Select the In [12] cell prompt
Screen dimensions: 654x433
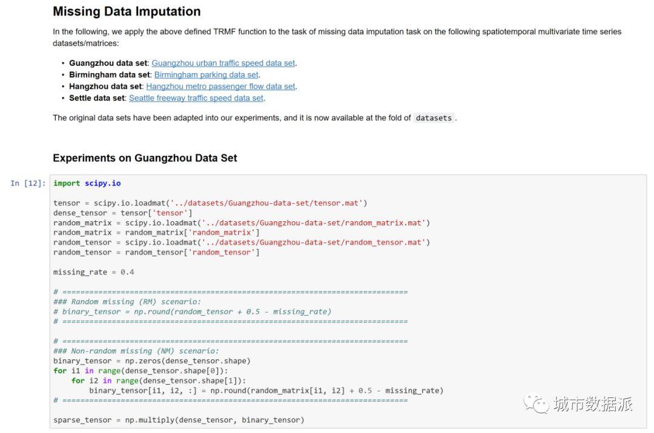tap(28, 183)
